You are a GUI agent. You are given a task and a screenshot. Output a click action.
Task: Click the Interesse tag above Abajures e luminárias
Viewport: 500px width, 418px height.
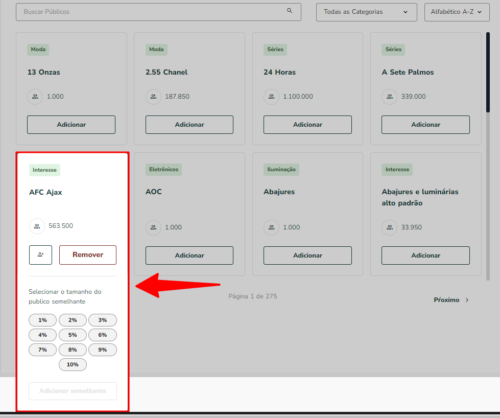click(397, 170)
